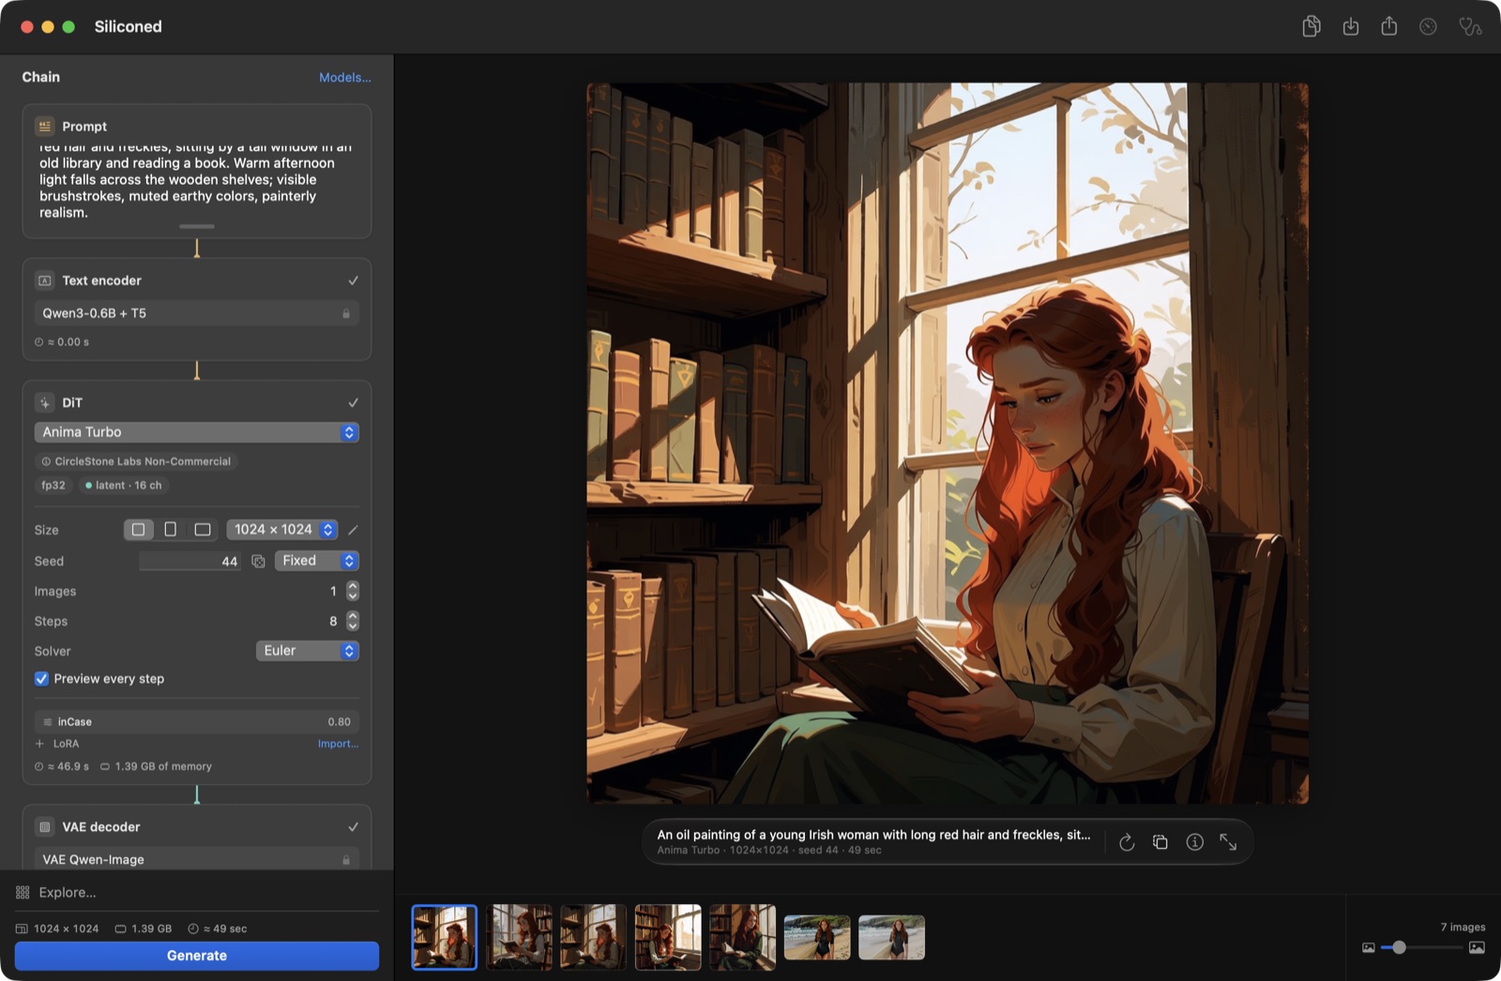Open the Anima Turbo model dropdown
The image size is (1501, 981).
click(x=197, y=432)
